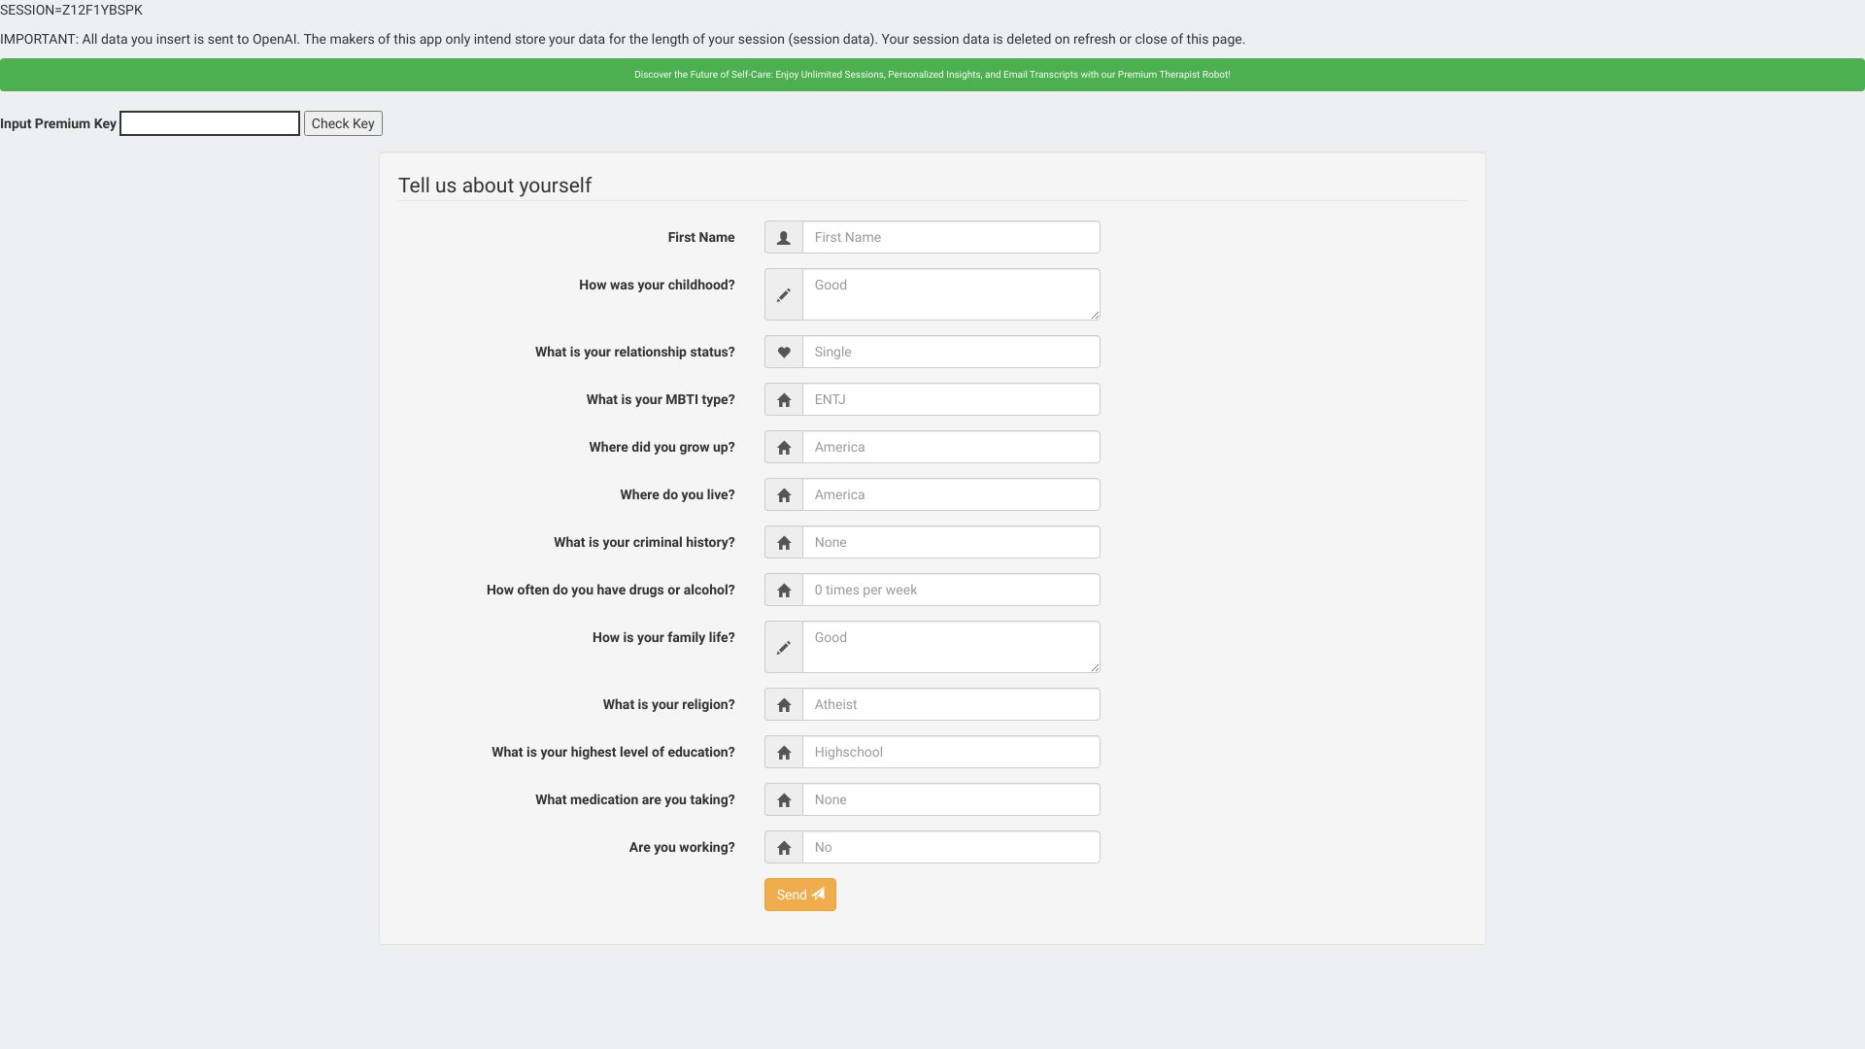Screen dimensions: 1865x1049
Task: Focus the First Name input field
Action: tap(950, 236)
